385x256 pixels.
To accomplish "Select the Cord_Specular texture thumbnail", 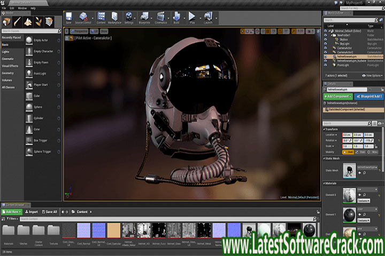I will 112,231.
